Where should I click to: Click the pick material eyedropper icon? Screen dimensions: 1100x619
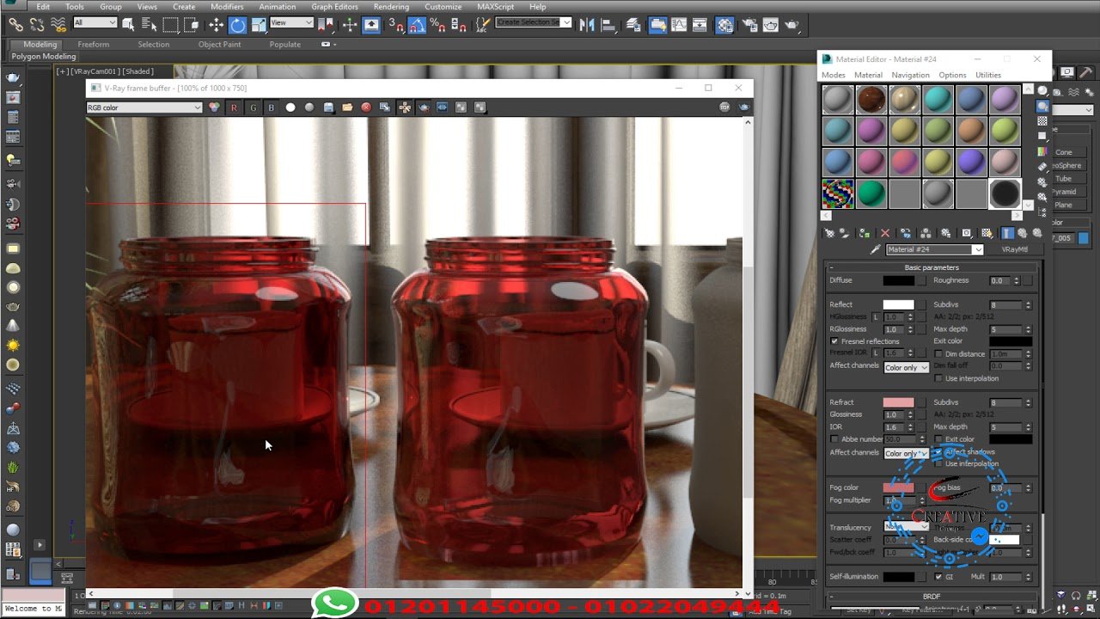pyautogui.click(x=875, y=250)
